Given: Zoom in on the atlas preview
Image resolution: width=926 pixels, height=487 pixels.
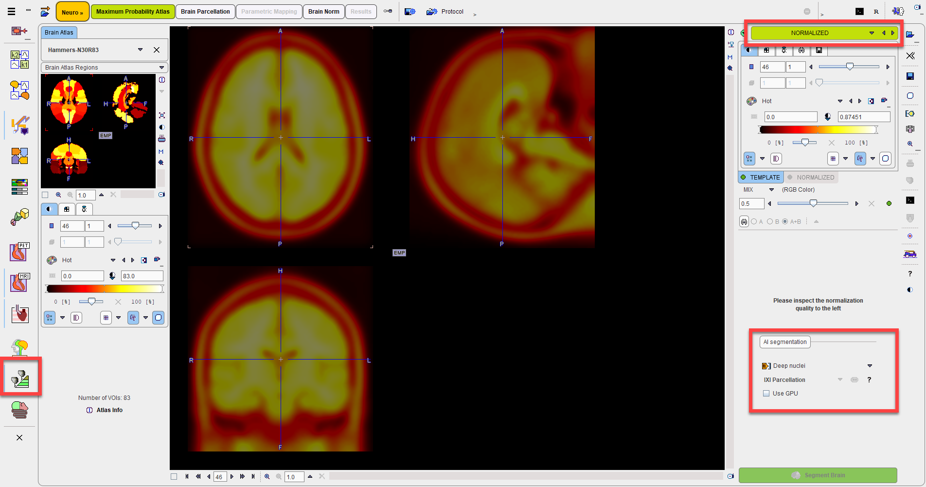Looking at the screenshot, I should pos(58,195).
